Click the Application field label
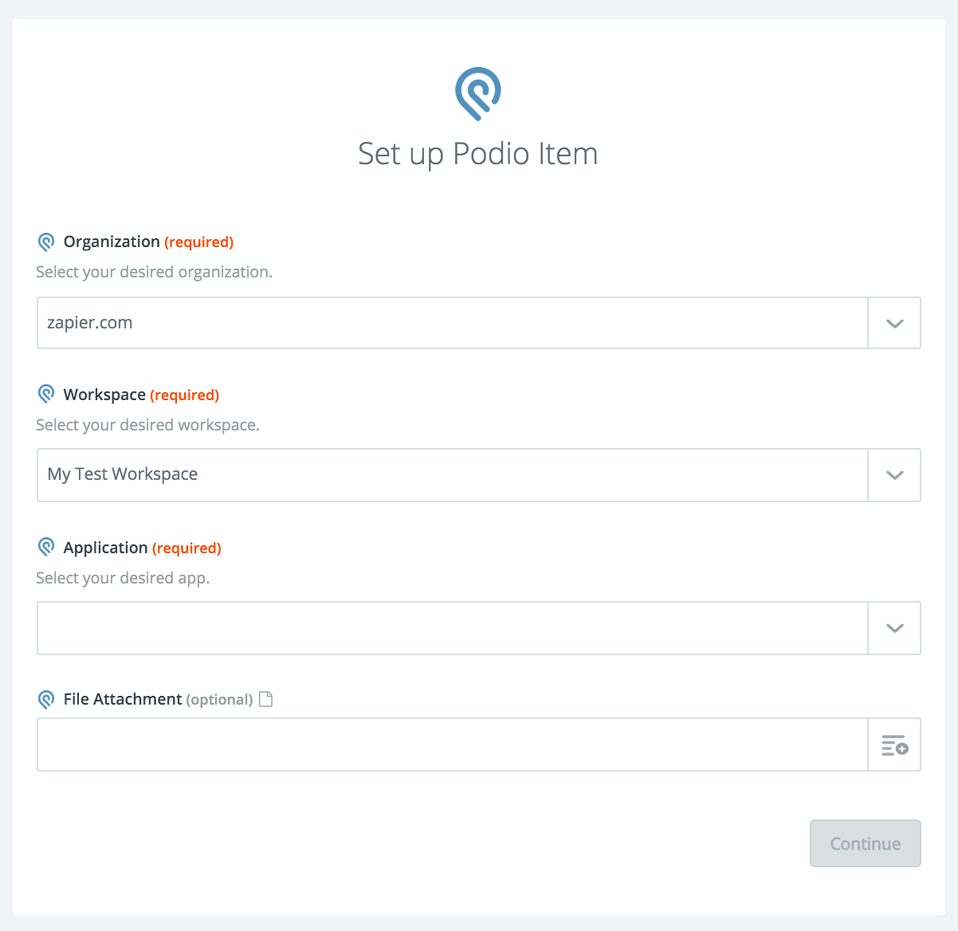 (x=105, y=548)
